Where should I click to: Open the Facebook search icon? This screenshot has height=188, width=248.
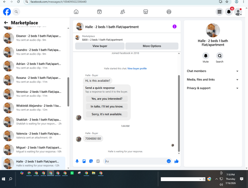coord(16,12)
